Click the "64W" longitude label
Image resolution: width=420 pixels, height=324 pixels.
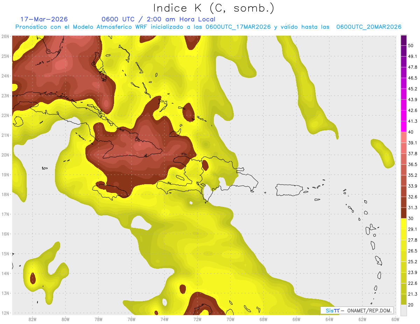(329, 319)
